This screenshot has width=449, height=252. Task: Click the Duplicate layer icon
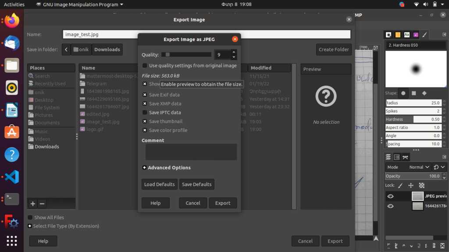[419, 245]
